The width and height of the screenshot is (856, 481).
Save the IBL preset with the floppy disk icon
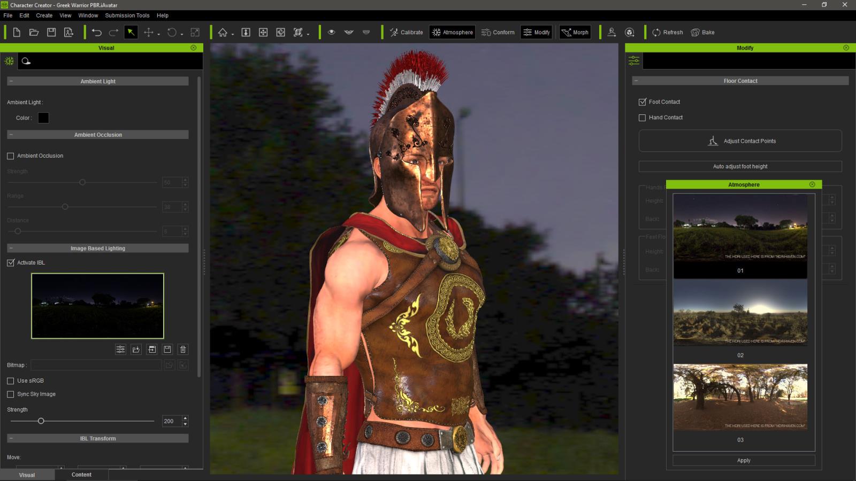coord(167,349)
